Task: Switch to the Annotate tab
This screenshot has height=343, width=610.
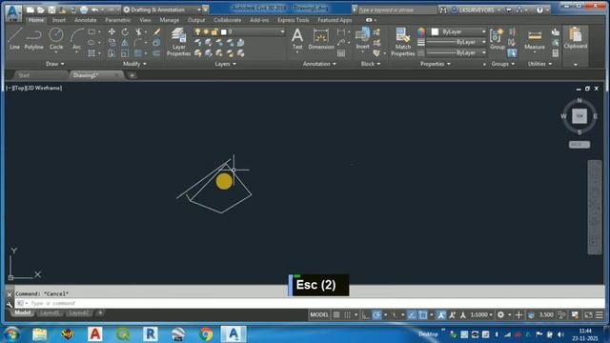Action: 85,20
